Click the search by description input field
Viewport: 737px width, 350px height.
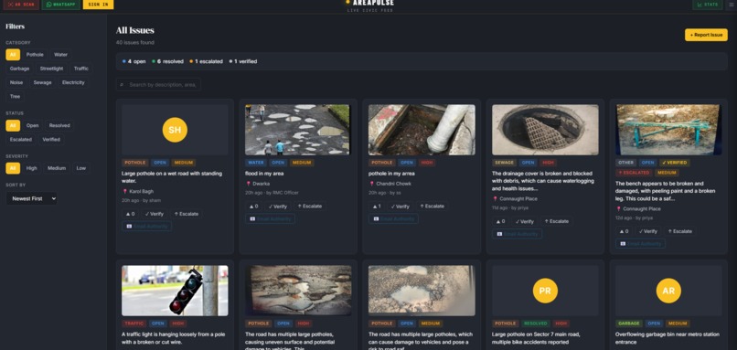click(x=158, y=85)
